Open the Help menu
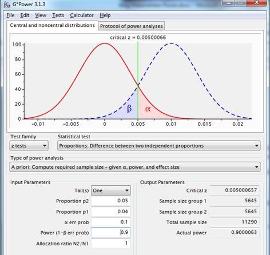Screen dimensions: 270x255 coord(105,15)
